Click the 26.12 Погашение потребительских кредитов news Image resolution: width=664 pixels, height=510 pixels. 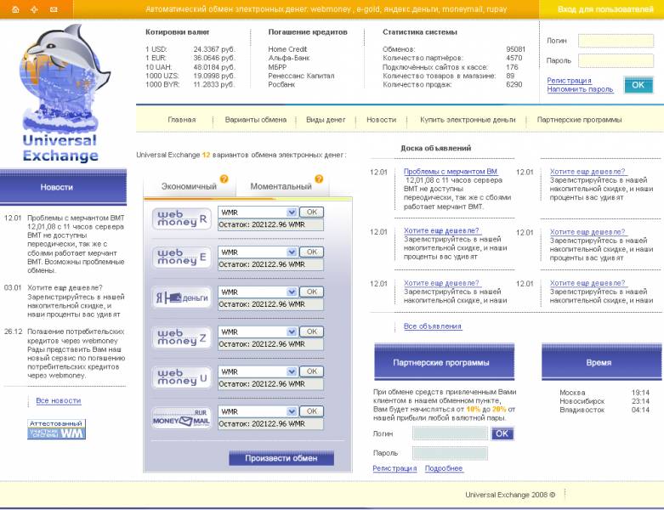pos(65,354)
